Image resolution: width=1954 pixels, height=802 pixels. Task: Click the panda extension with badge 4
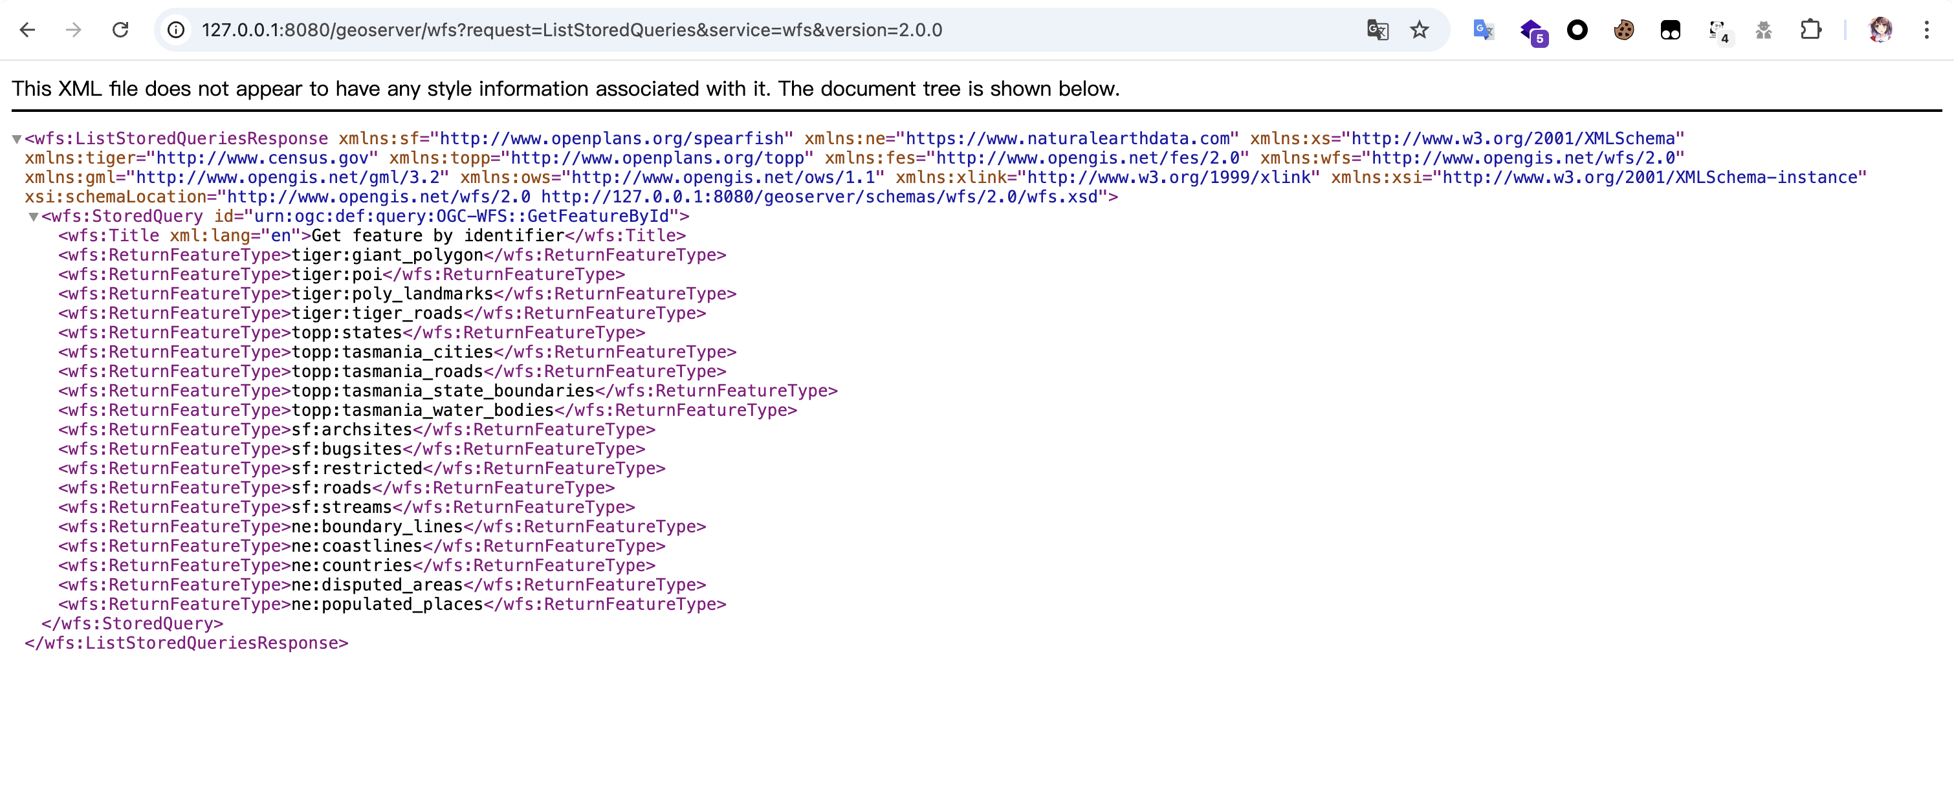point(1717,30)
